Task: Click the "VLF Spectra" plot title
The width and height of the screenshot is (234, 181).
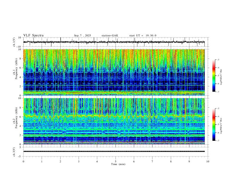Action: point(33,35)
